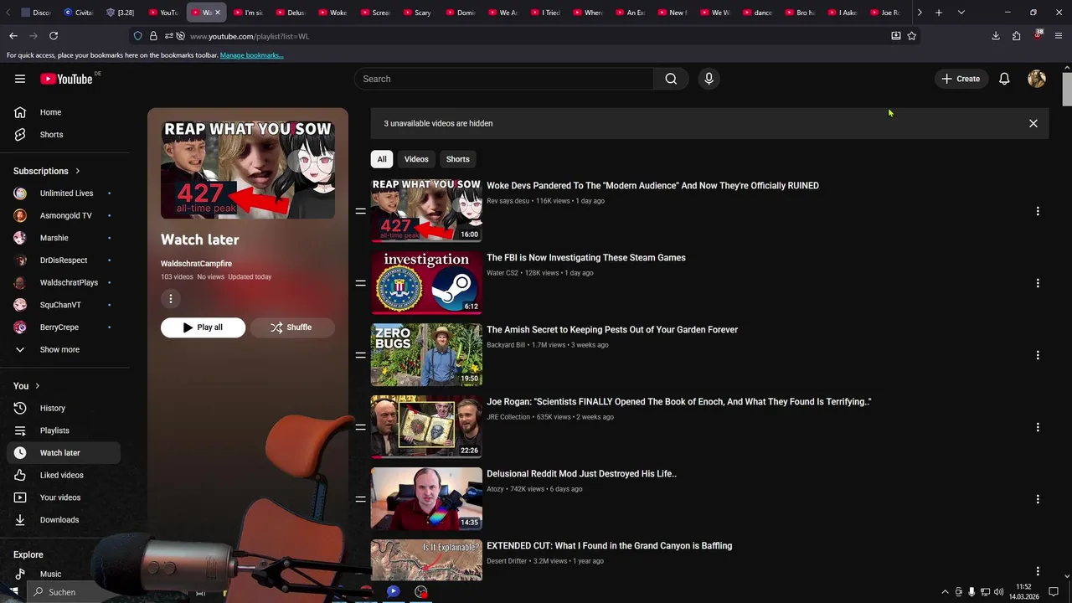This screenshot has width=1072, height=603.
Task: Open the Asmongold TV subscription
Action: [x=64, y=216]
